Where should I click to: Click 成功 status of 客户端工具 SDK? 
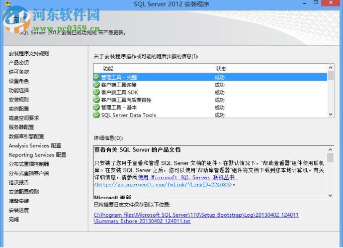(x=219, y=93)
